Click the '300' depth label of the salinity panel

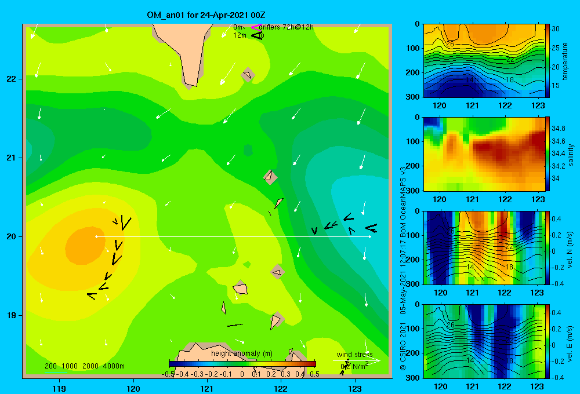click(x=414, y=191)
